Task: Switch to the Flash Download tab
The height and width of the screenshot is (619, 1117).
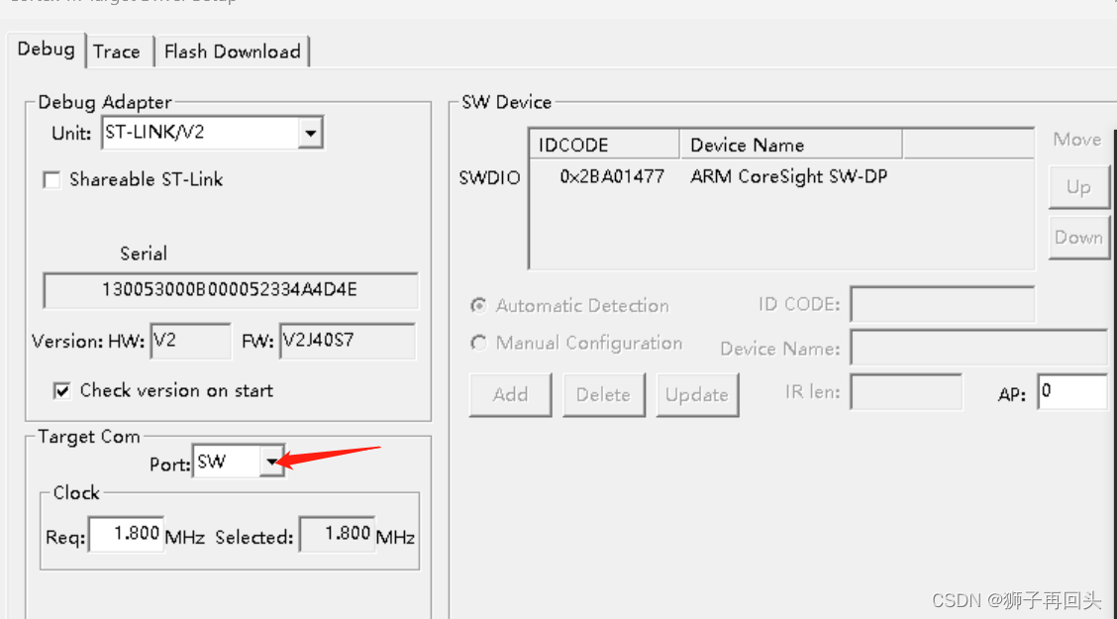Action: [x=234, y=51]
